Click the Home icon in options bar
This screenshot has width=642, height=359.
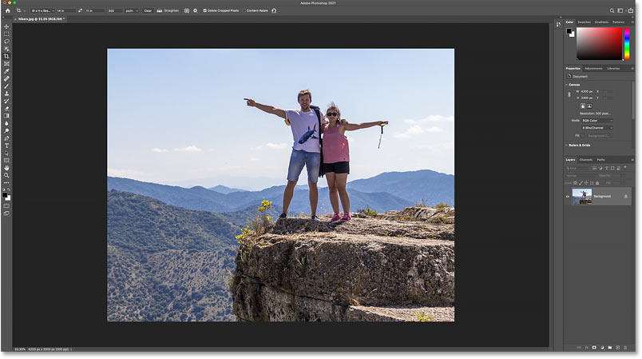(x=7, y=10)
